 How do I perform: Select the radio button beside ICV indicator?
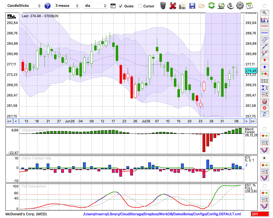coord(264,158)
